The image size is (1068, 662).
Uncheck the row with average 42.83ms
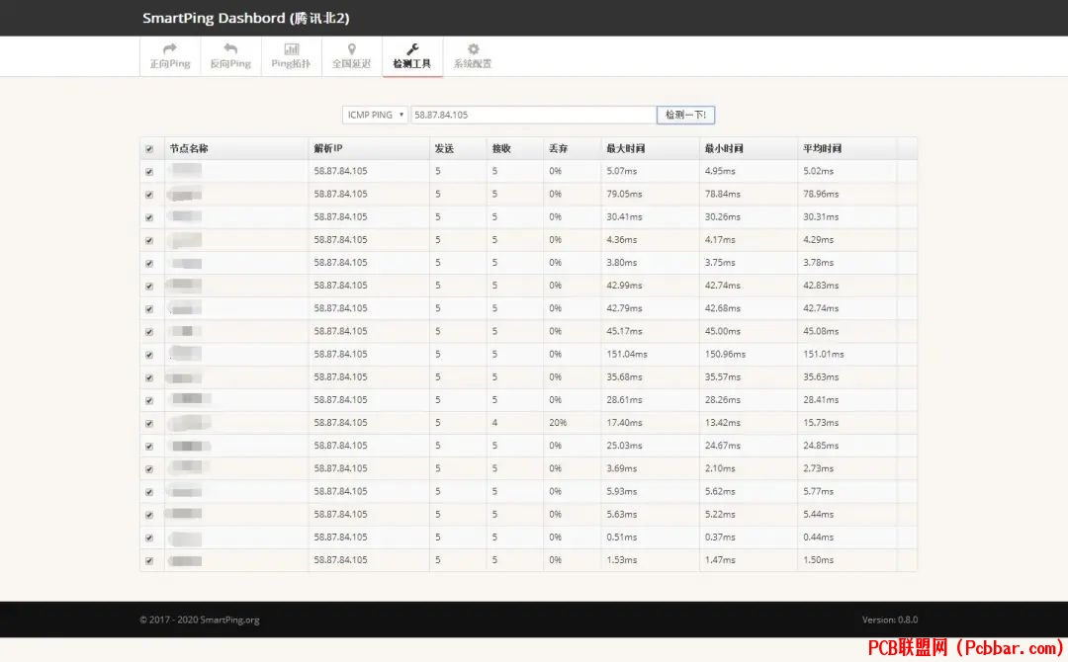[x=149, y=286]
